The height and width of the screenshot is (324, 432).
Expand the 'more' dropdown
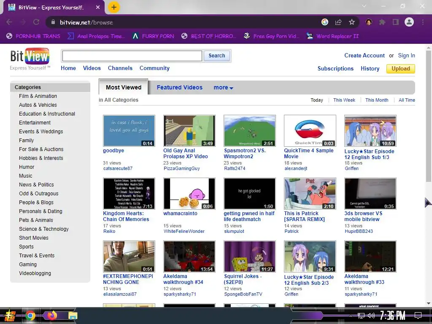pyautogui.click(x=224, y=88)
